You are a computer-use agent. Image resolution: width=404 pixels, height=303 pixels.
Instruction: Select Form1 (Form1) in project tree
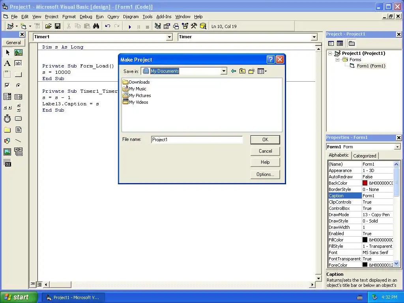pos(371,66)
